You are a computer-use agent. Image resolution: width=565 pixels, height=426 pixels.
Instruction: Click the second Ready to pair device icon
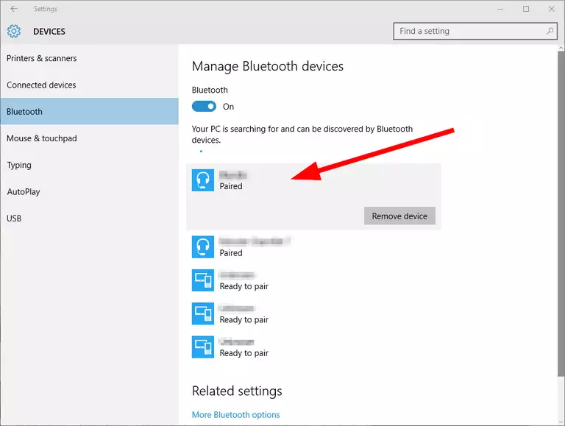tap(203, 313)
